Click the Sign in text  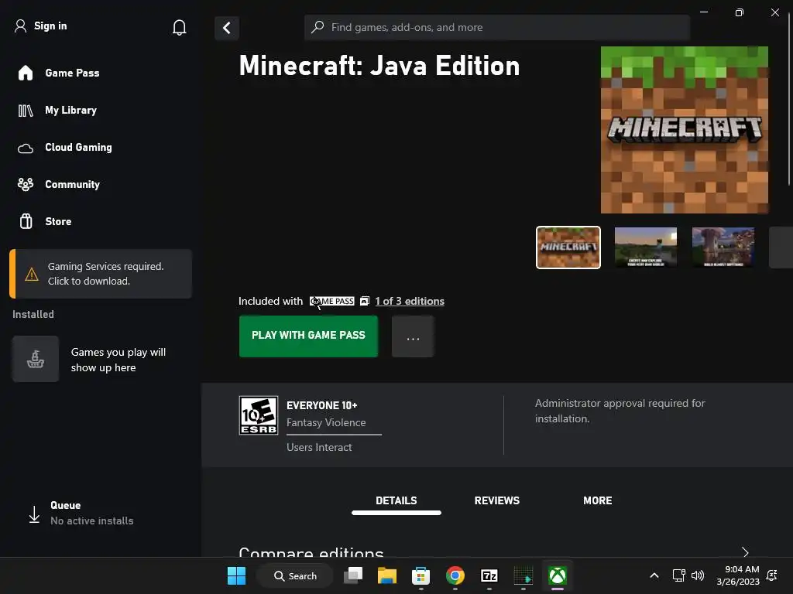[x=50, y=26]
